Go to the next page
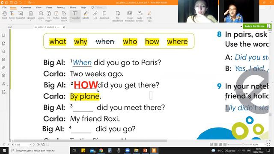 (x=34, y=145)
